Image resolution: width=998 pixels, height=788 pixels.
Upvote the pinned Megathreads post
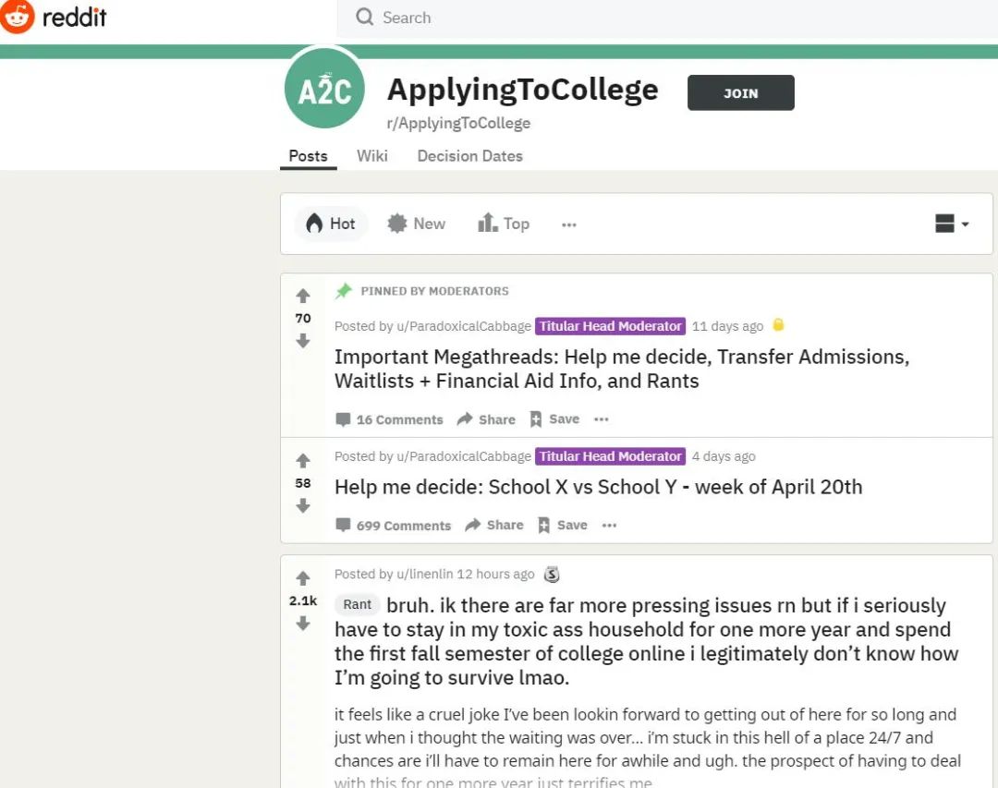coord(302,296)
